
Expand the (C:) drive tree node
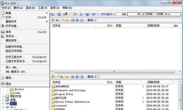pyautogui.click(x=3, y=103)
